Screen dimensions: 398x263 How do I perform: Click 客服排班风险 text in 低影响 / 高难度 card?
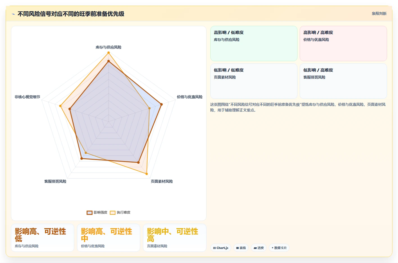click(x=314, y=77)
